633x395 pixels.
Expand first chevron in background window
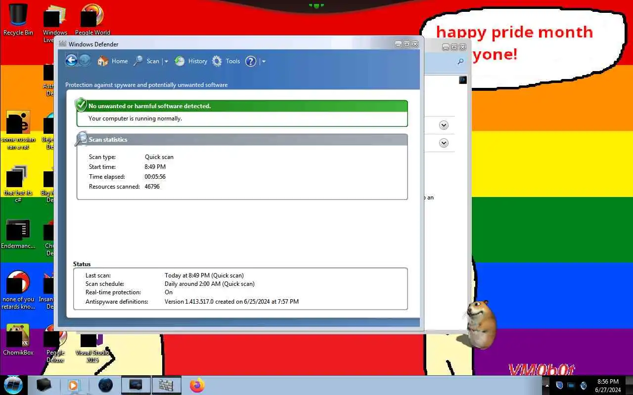point(444,125)
